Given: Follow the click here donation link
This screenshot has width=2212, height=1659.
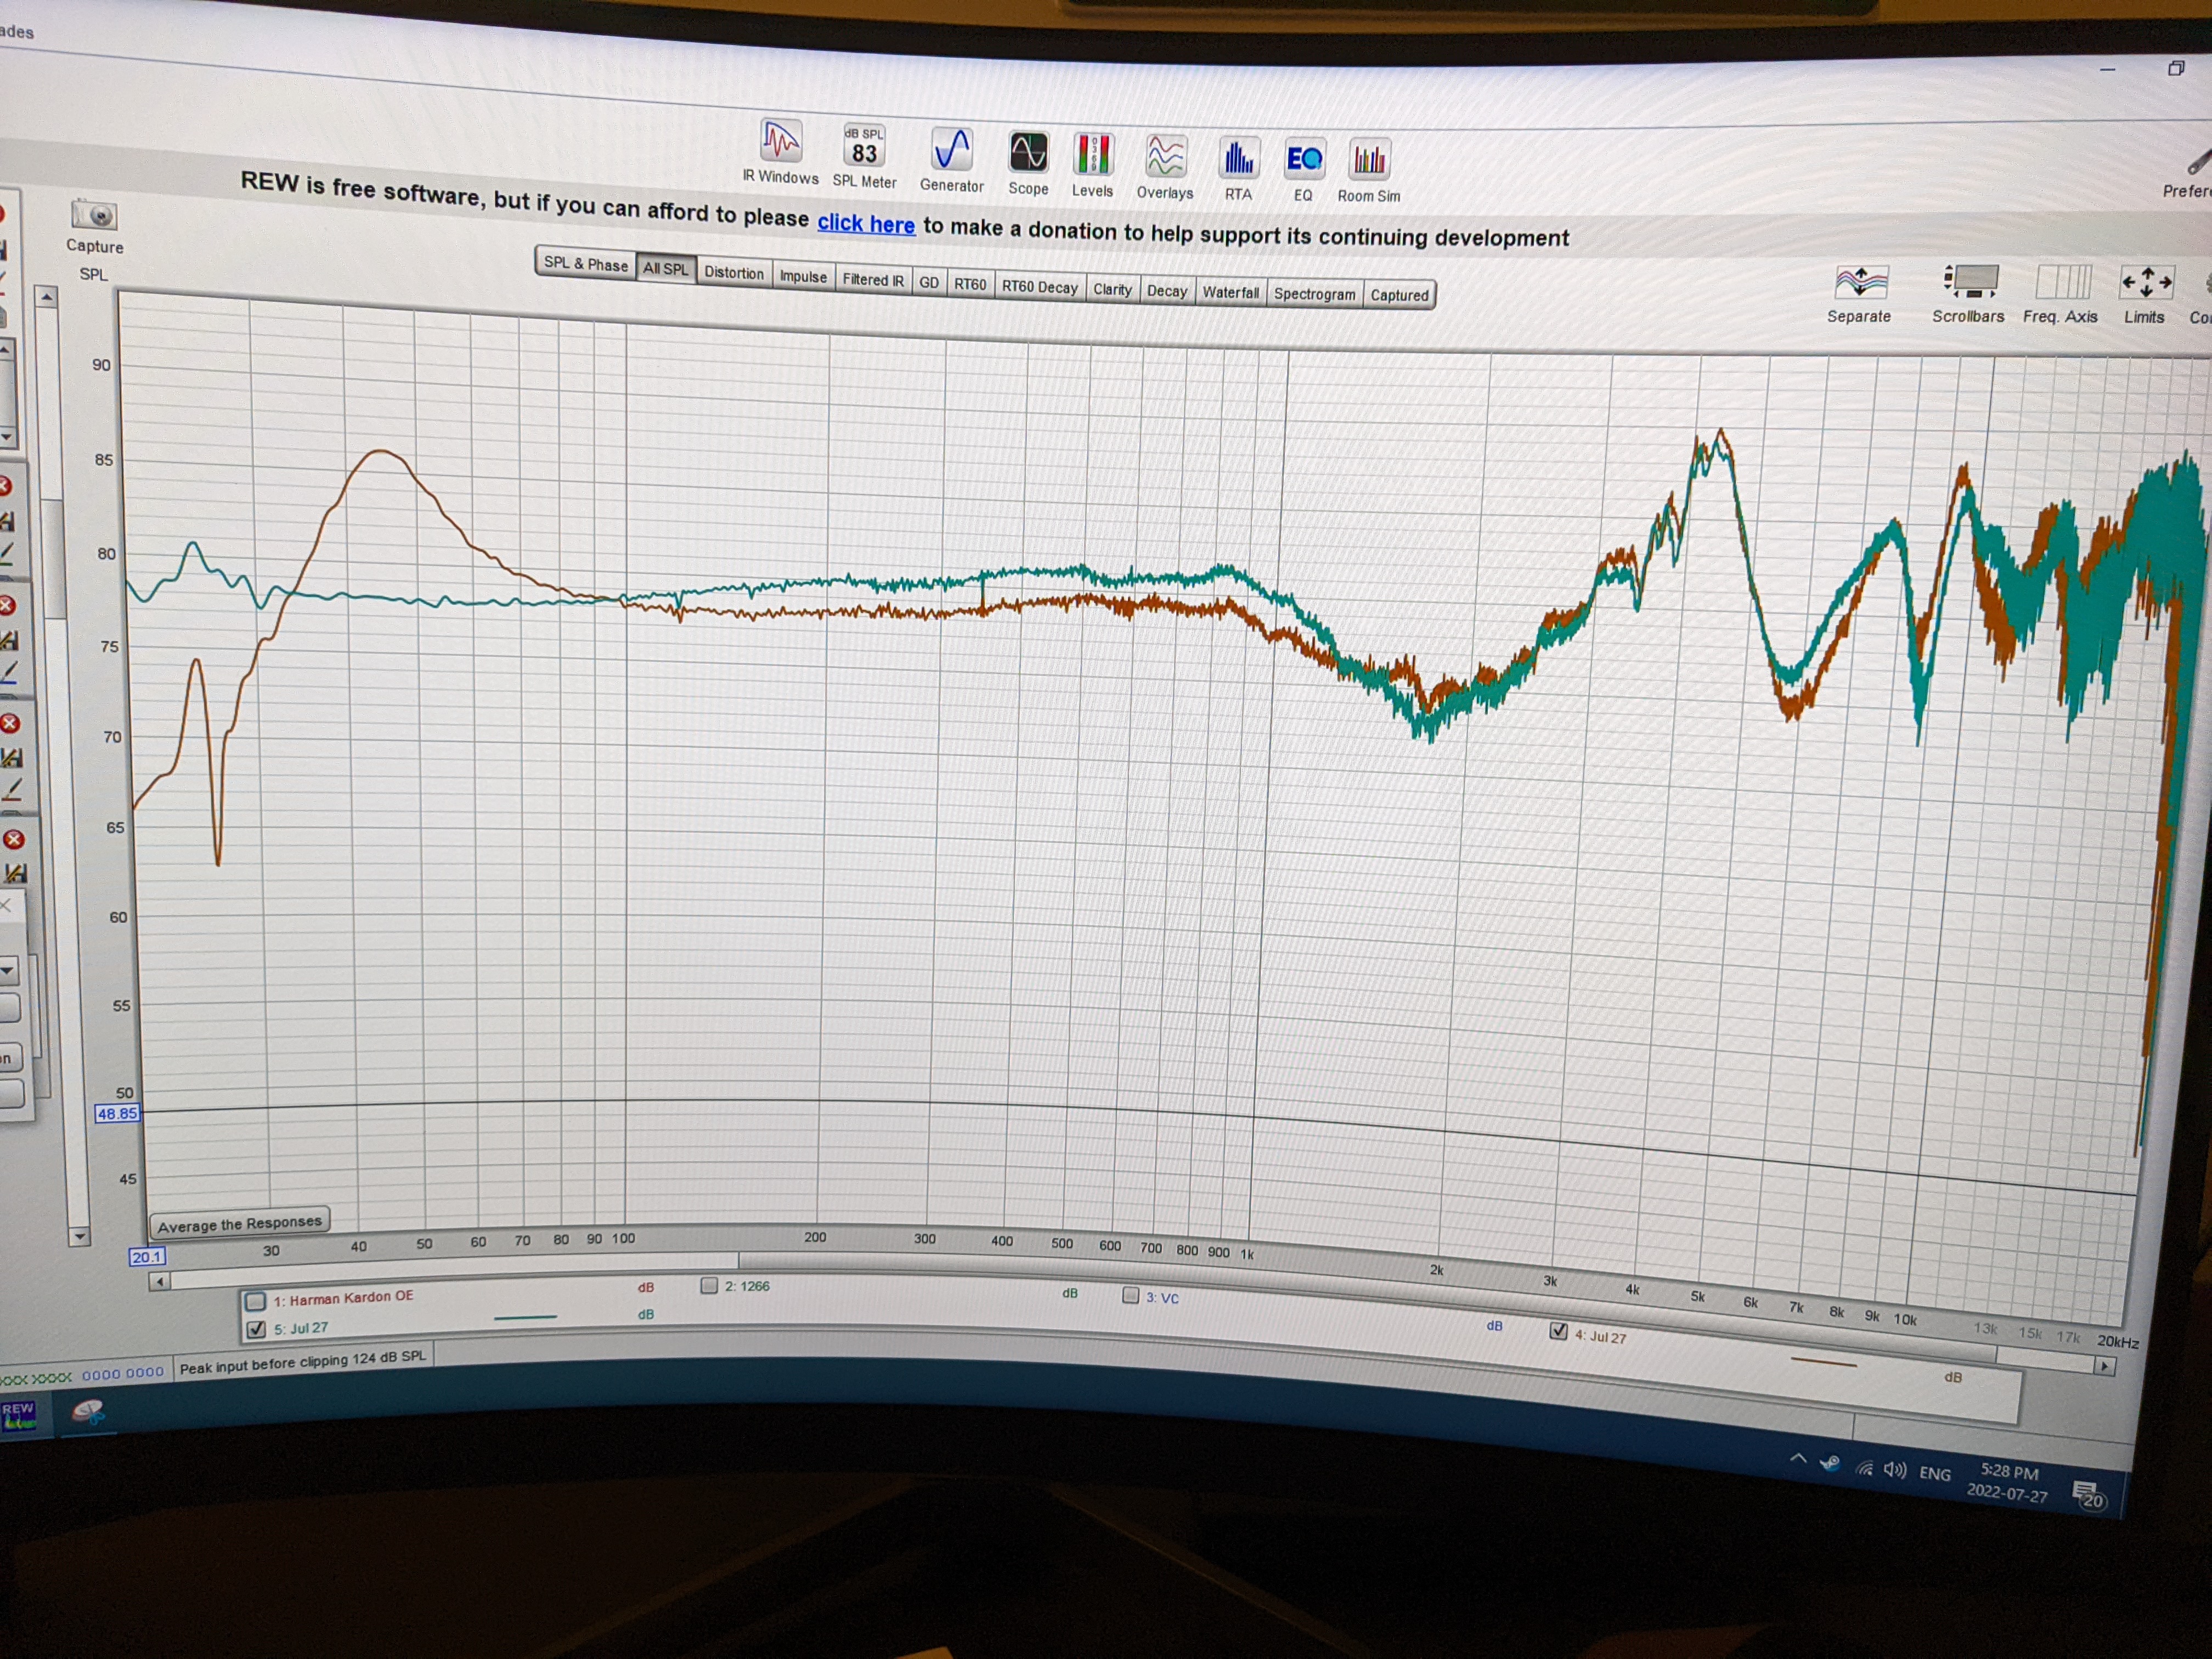Looking at the screenshot, I should click(866, 223).
